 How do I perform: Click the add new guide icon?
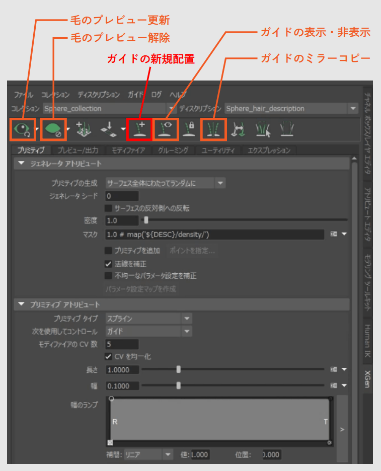point(139,129)
